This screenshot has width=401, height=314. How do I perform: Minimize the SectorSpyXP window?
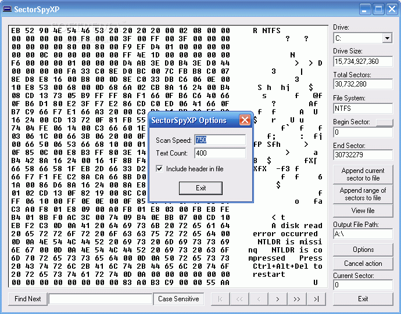[365, 9]
